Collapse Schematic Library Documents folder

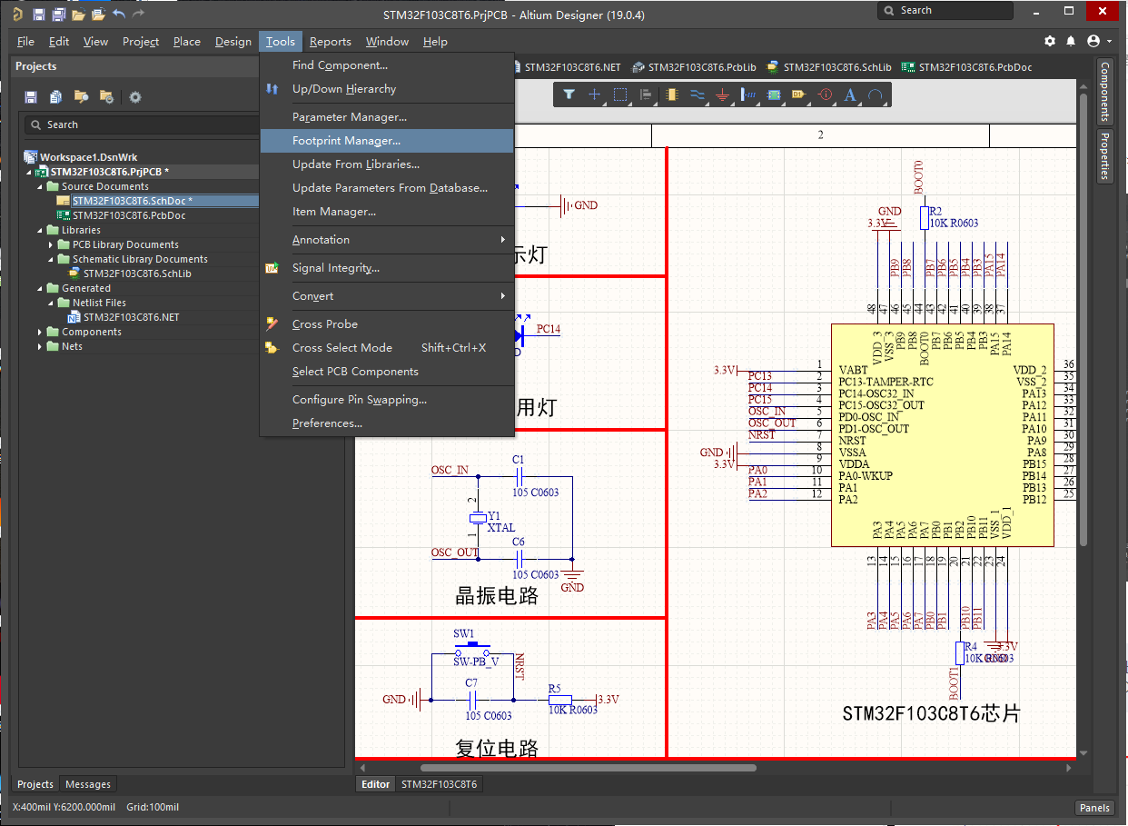(x=51, y=259)
